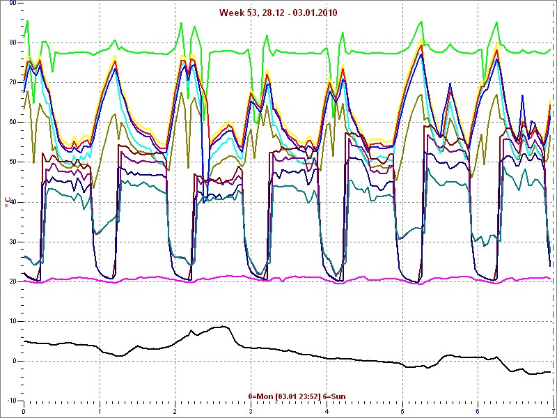Click the -10 label at the y-axis bottom
This screenshot has height=418, width=557.
tap(10, 401)
